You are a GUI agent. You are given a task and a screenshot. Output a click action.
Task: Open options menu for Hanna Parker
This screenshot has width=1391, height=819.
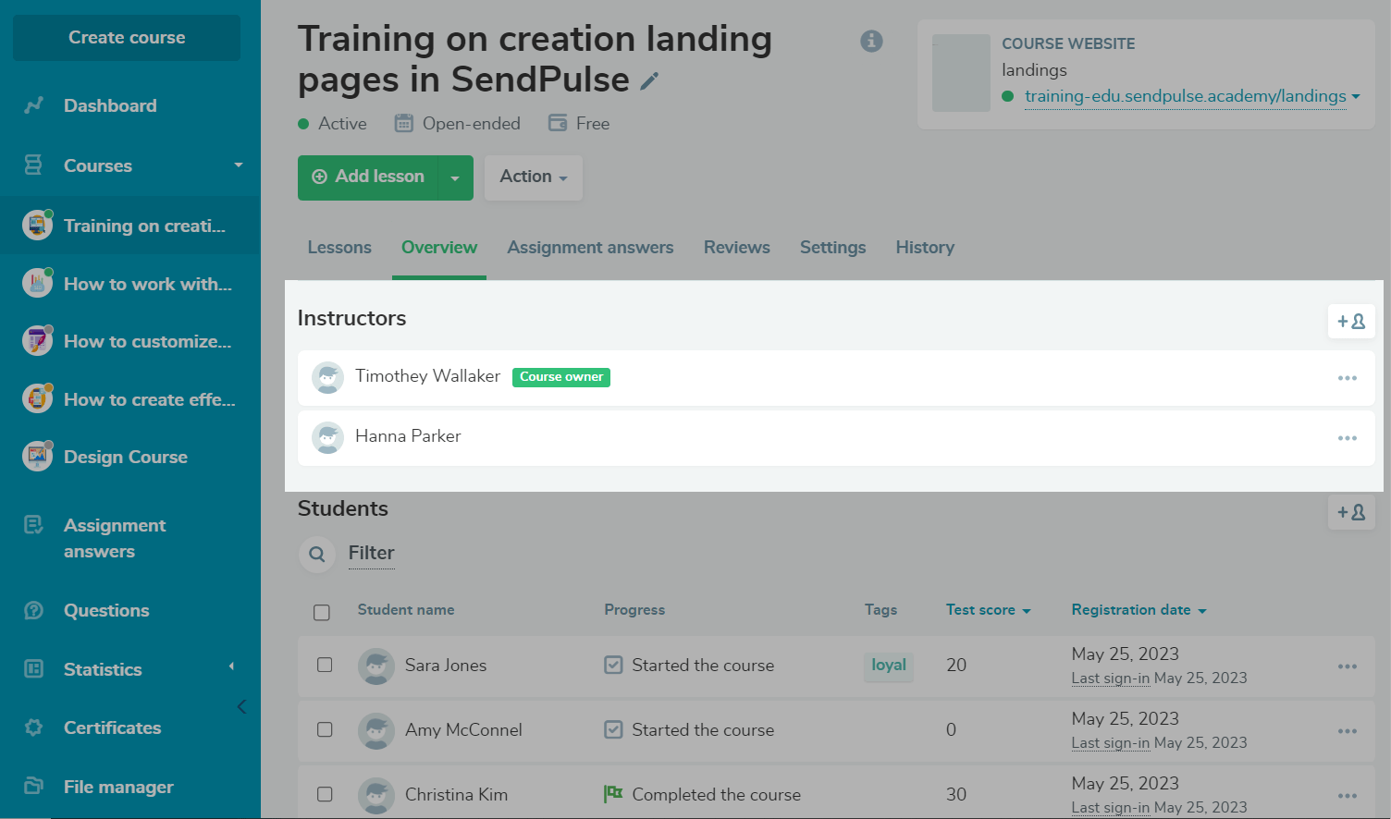[1347, 438]
